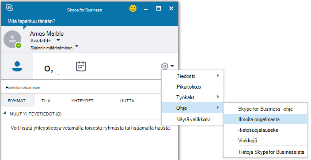
Task: Switch to the TILA tab
Action: [46, 100]
